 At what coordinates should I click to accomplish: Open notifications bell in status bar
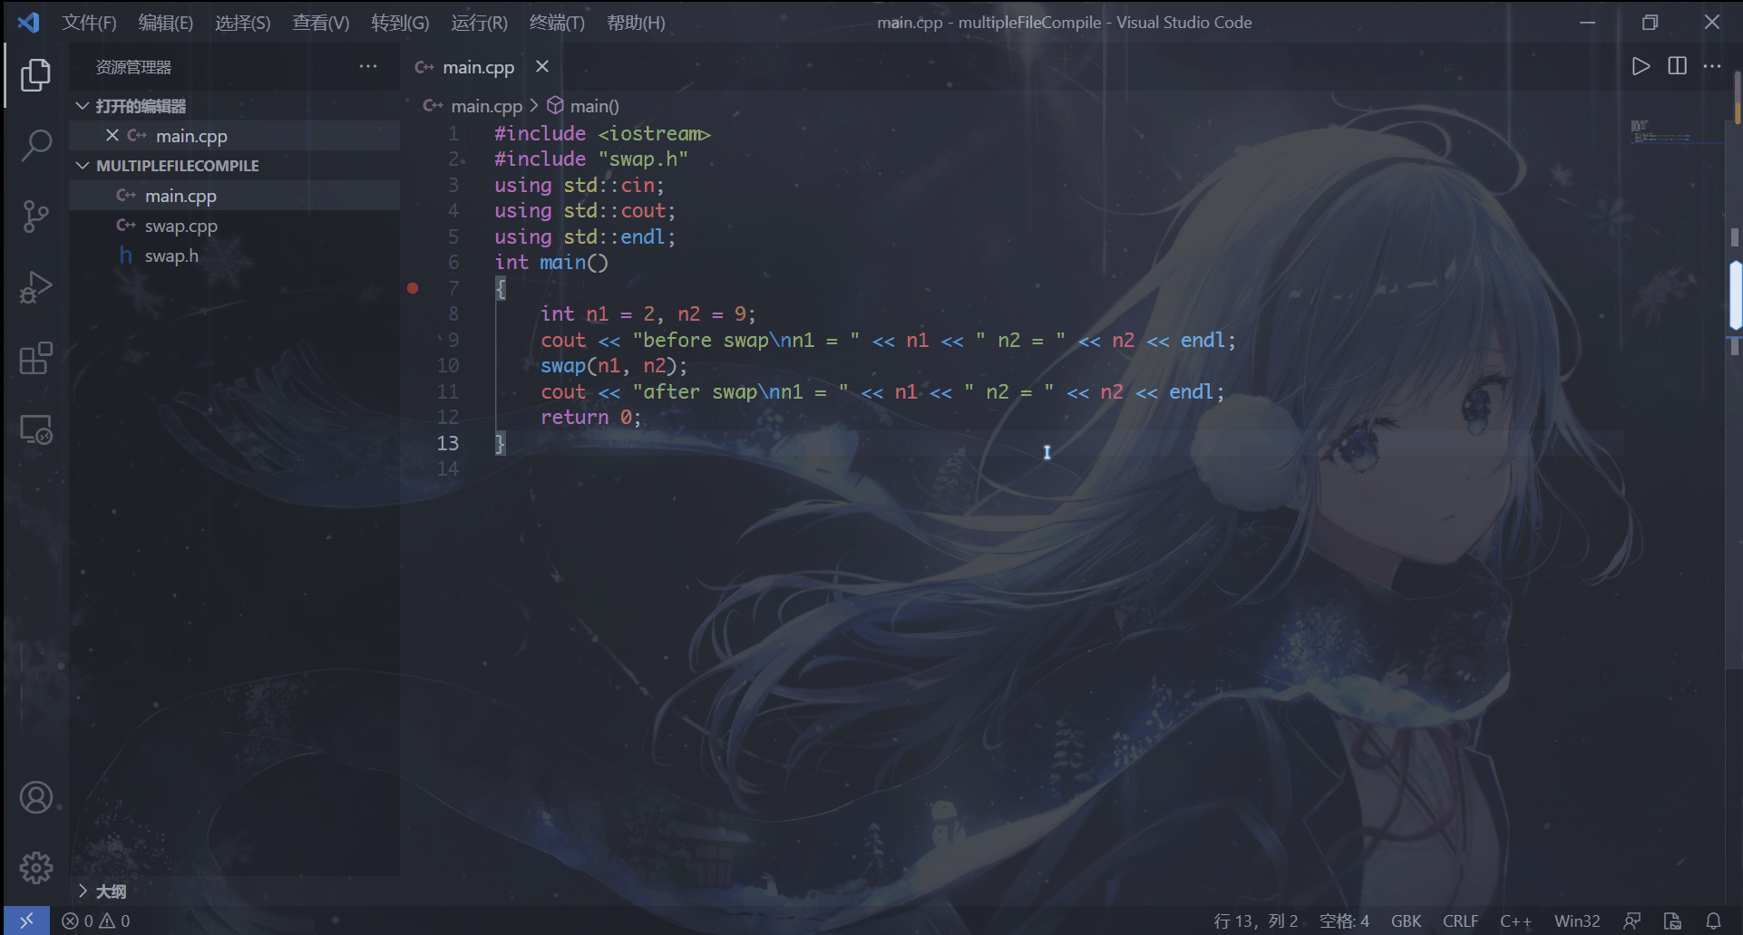1713,921
